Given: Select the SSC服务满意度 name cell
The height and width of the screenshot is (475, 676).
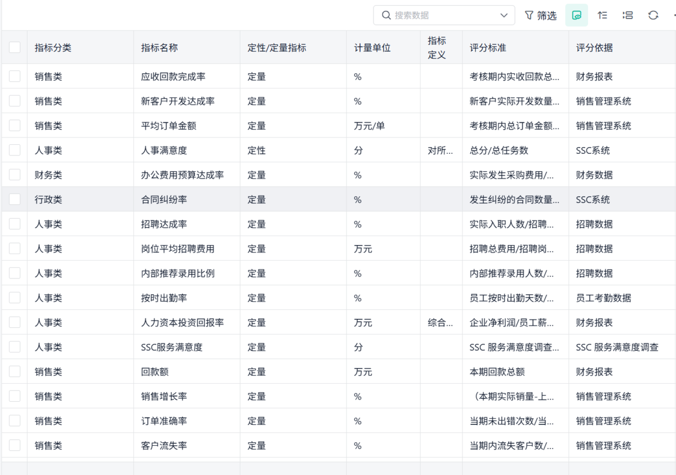Looking at the screenshot, I should pyautogui.click(x=187, y=347).
